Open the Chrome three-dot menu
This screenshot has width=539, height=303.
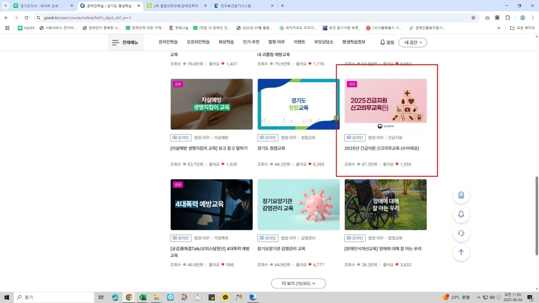(x=533, y=17)
